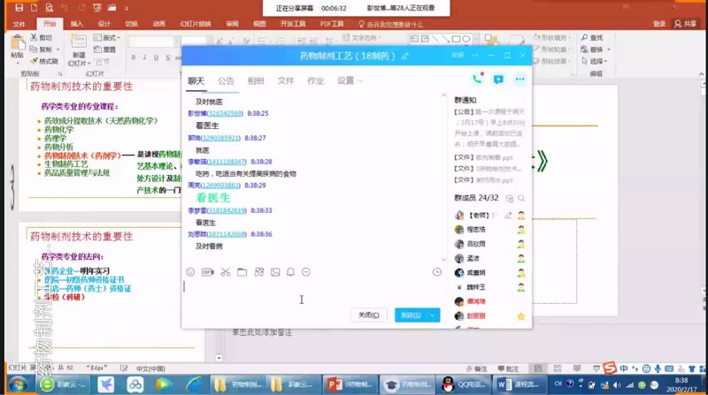Click the GIF sticker icon

(207, 272)
